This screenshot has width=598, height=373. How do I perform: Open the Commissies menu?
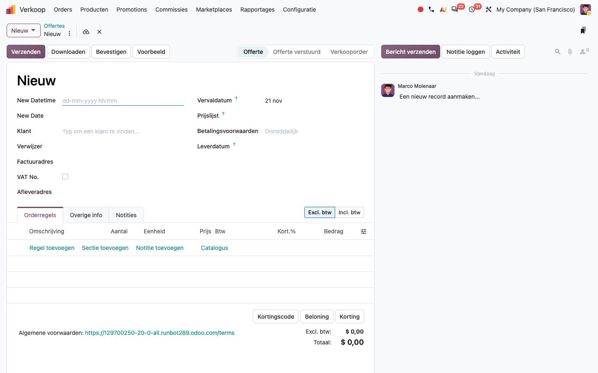click(172, 10)
